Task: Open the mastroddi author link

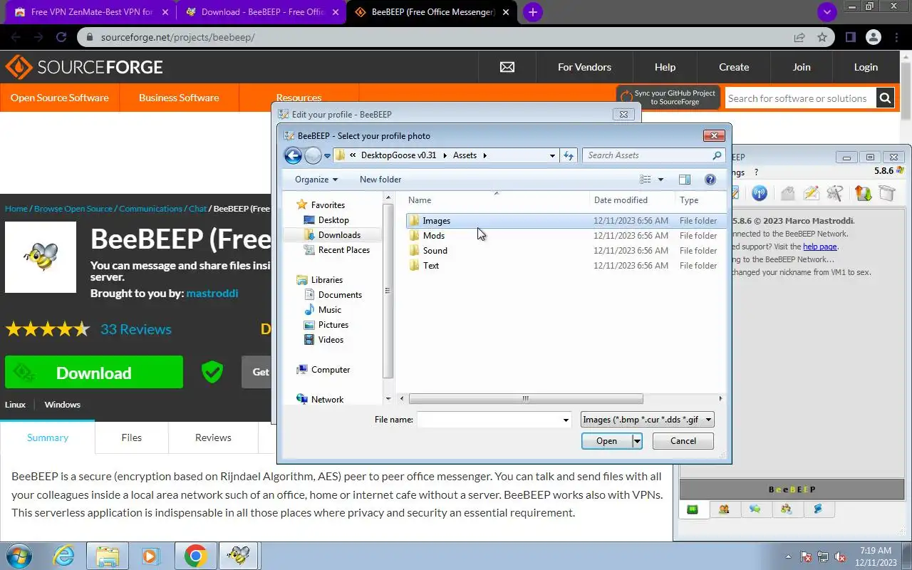Action: [212, 294]
